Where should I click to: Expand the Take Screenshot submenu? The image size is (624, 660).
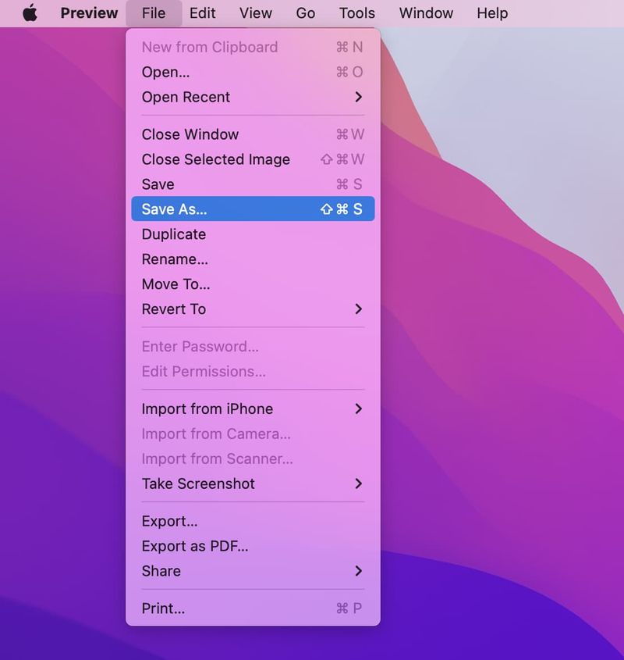click(253, 483)
